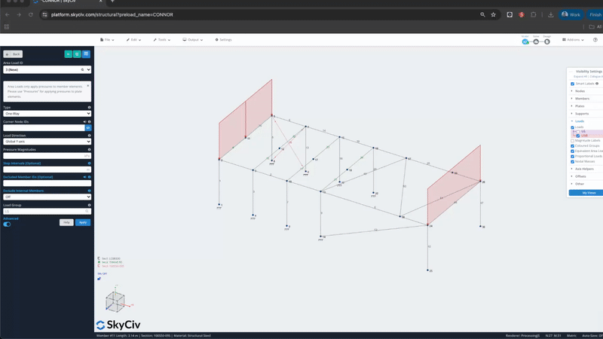Image resolution: width=603 pixels, height=339 pixels.
Task: Open the Type dropdown showing One-Way
Action: [x=47, y=114]
